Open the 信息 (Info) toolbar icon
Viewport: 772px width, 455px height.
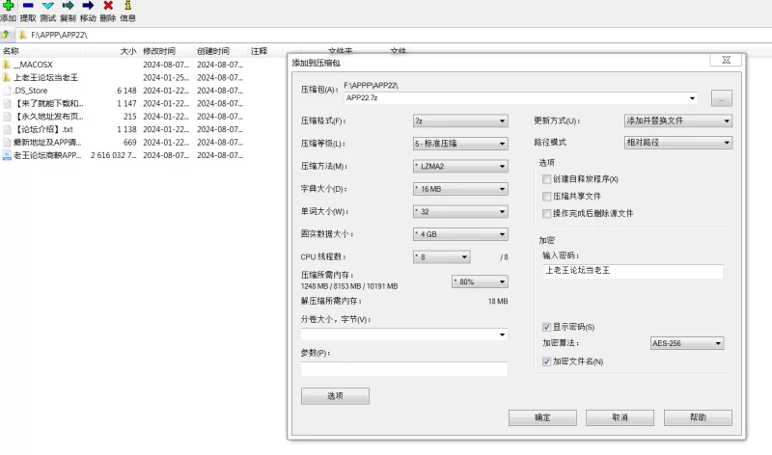(127, 6)
